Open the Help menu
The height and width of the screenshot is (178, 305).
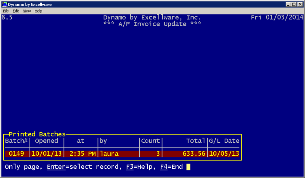pos(38,11)
